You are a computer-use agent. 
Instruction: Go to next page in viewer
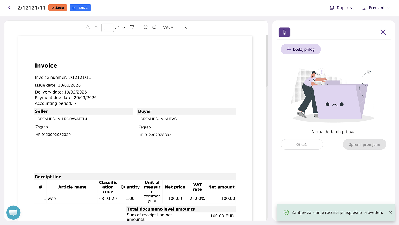coord(124,27)
